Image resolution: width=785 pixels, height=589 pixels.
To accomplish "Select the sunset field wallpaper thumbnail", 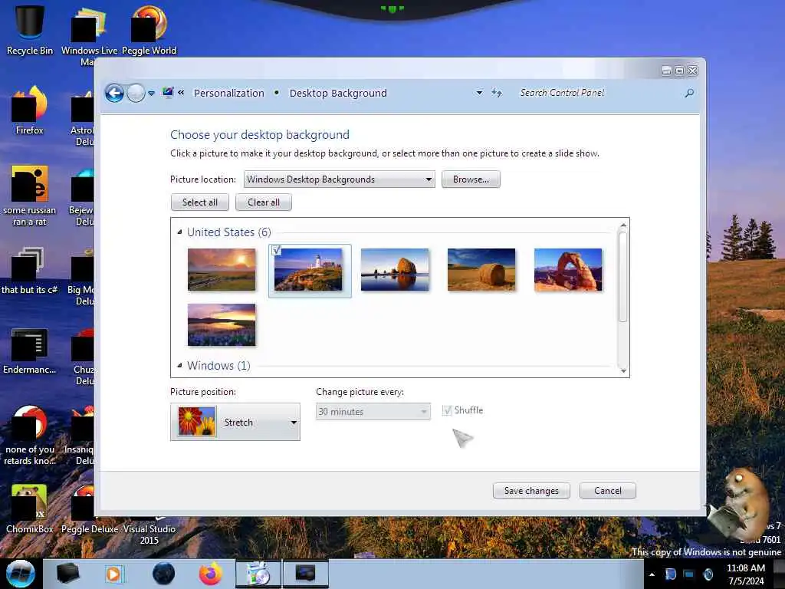I will point(222,269).
